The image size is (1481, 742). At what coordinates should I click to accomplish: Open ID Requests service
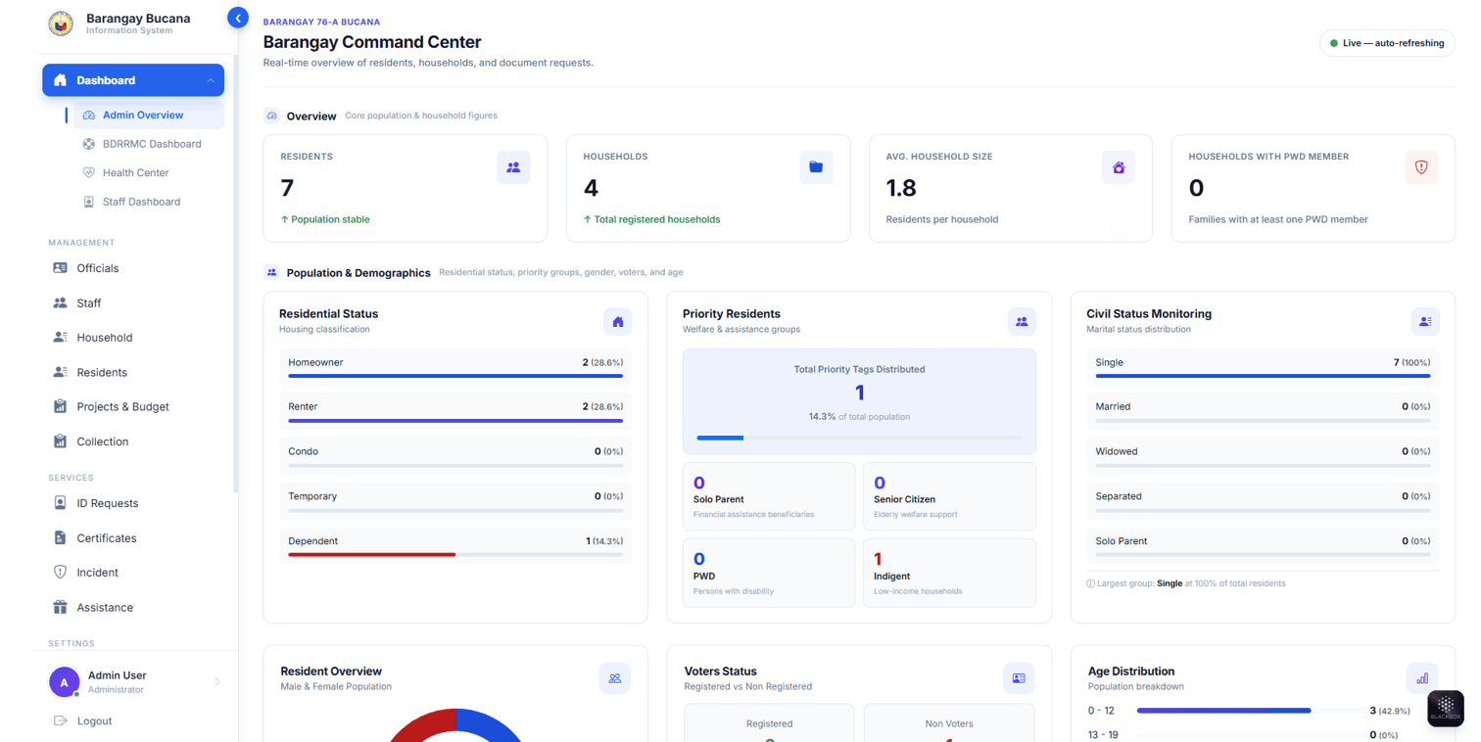133,503
